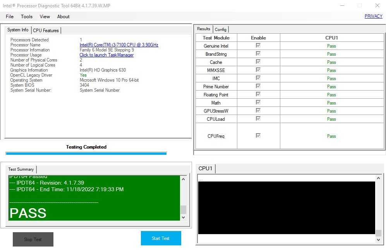This screenshot has width=386, height=250.
Task: Click the Cache Pass result
Action: point(331,62)
